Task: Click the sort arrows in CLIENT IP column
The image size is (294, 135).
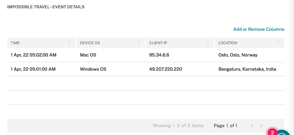Action: [208, 43]
